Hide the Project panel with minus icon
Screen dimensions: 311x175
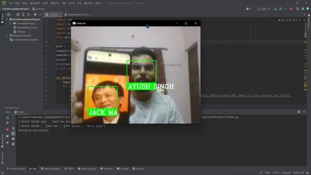(40, 15)
